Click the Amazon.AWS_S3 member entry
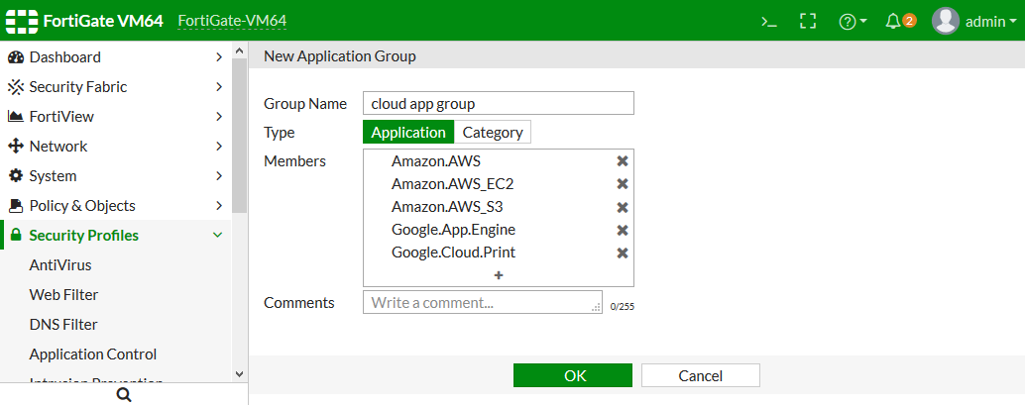The image size is (1025, 405). pos(447,207)
